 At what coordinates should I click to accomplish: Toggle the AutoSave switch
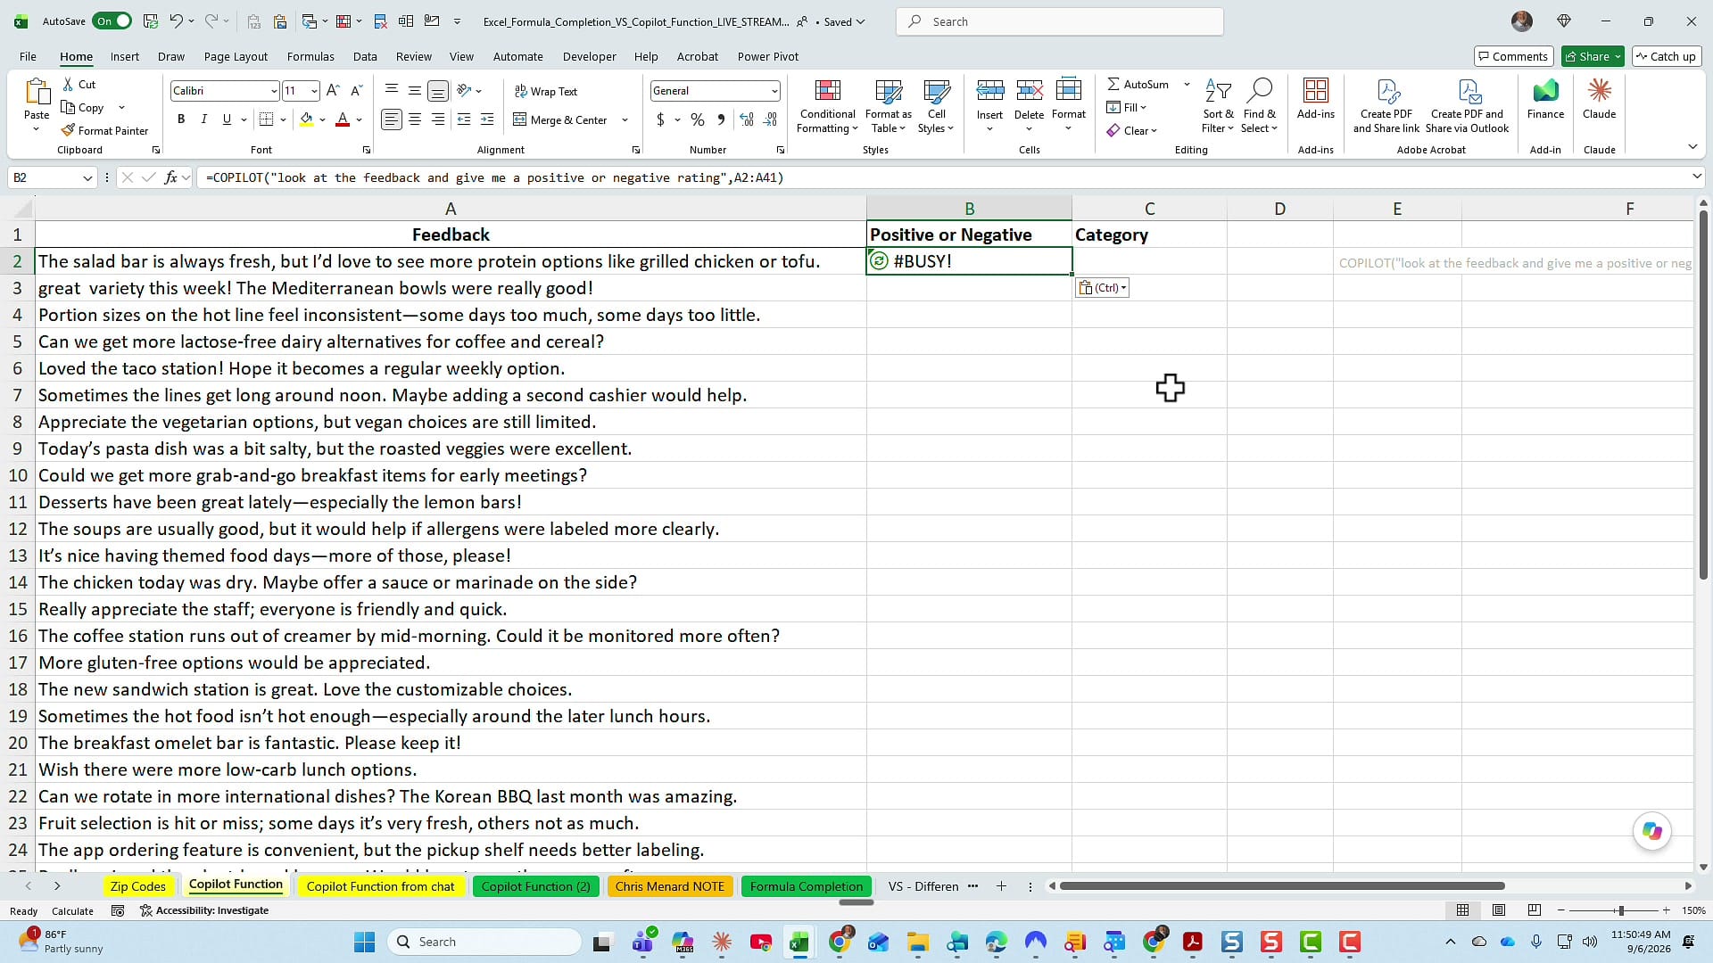click(113, 21)
